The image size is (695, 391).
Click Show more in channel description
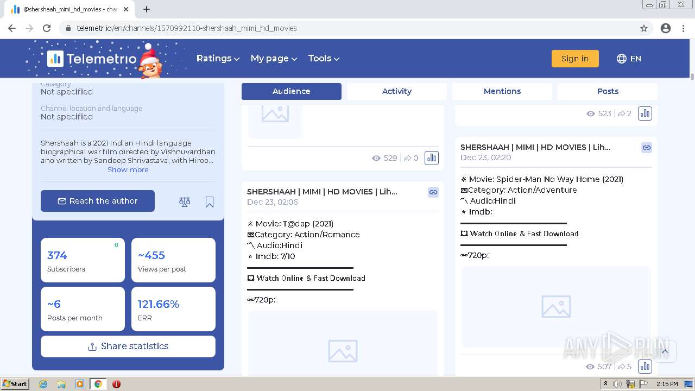[x=128, y=169]
